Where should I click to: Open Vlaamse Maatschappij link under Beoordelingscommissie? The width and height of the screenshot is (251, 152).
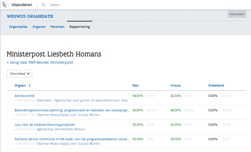pyautogui.click(x=68, y=115)
